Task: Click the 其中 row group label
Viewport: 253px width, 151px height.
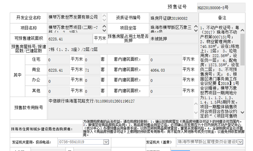Action: point(18,75)
